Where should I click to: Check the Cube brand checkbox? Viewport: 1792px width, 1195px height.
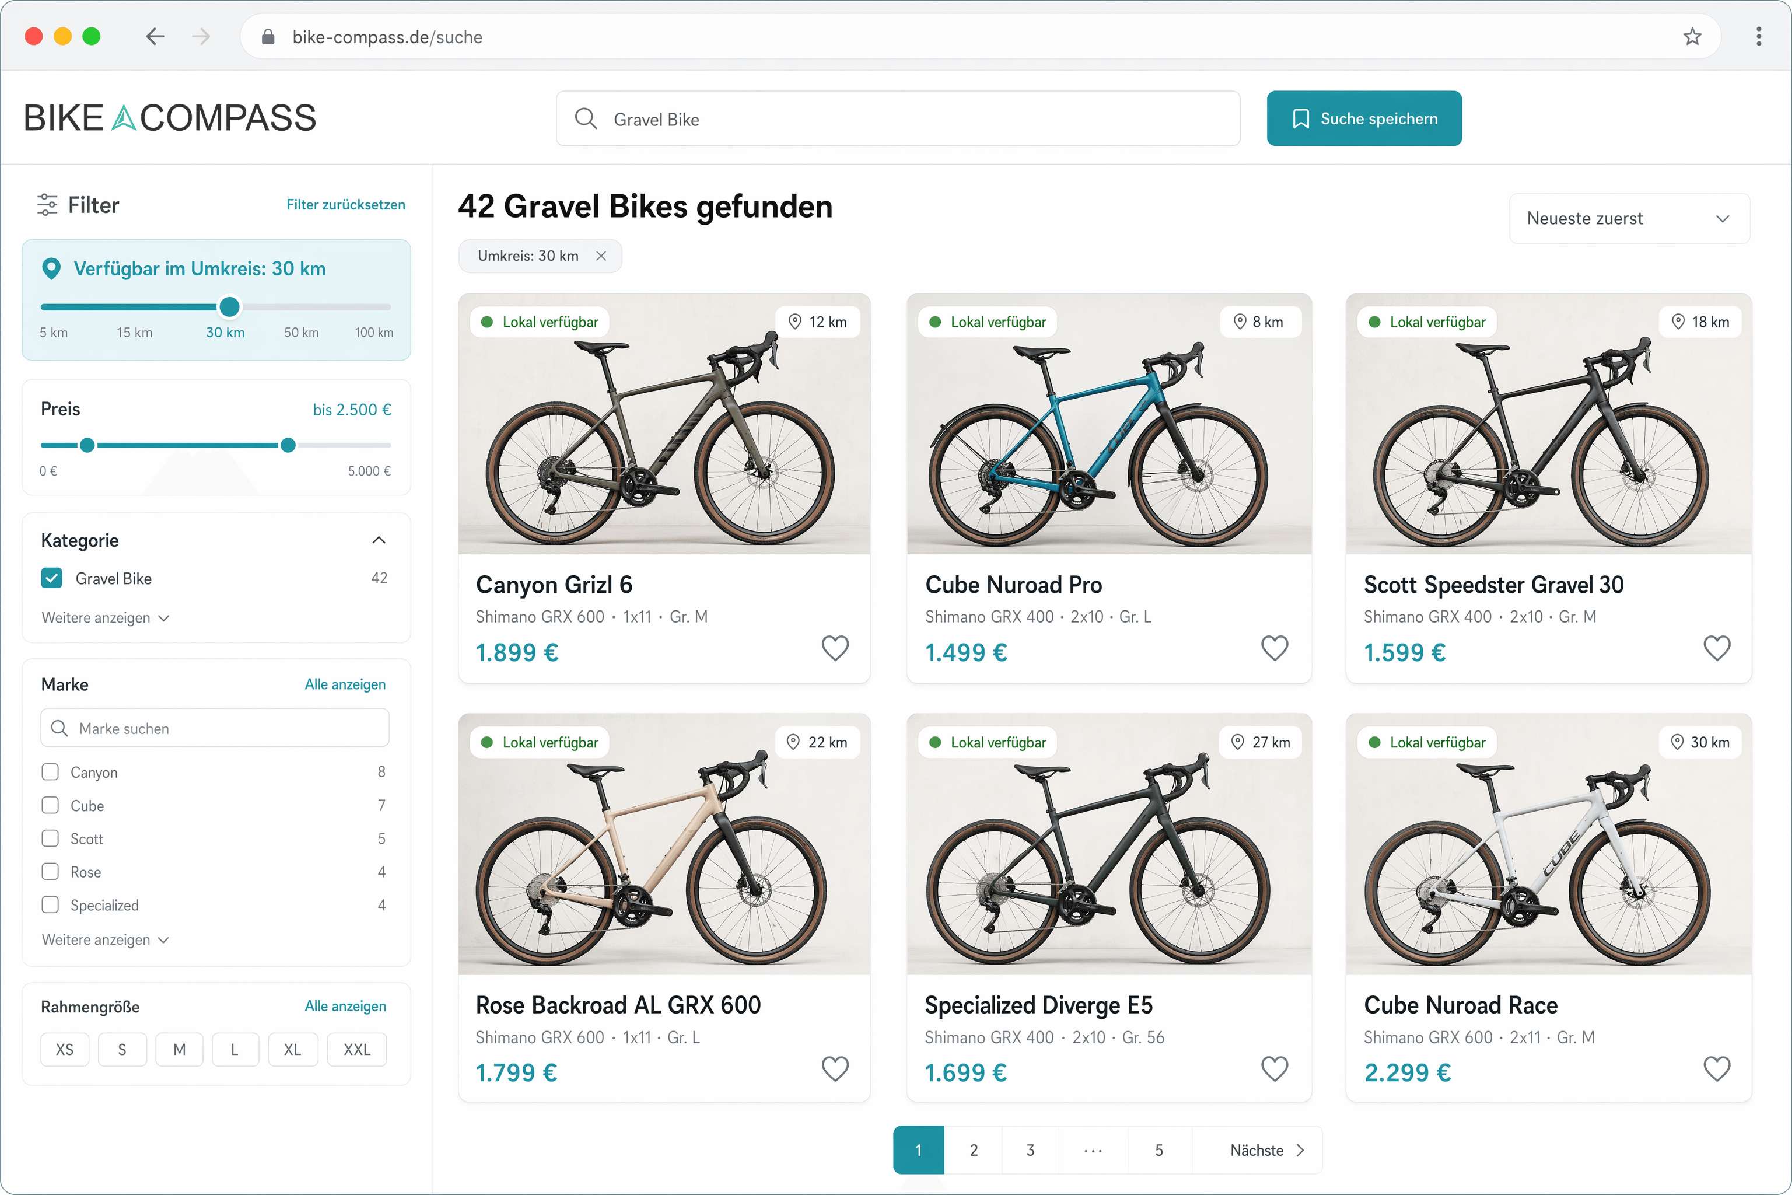50,806
